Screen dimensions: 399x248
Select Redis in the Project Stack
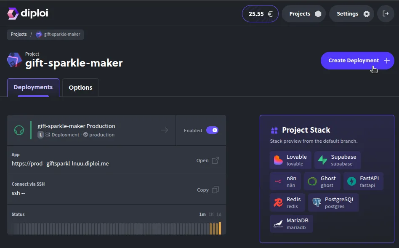287,202
